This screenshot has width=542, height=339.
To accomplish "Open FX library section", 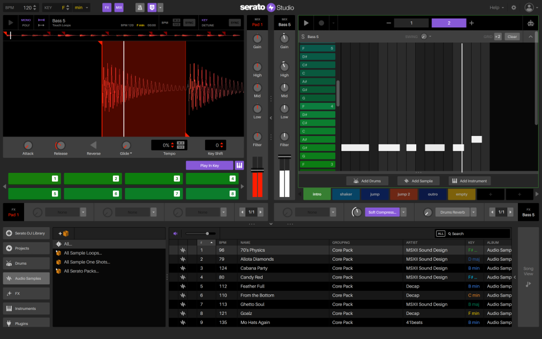I will (26, 293).
